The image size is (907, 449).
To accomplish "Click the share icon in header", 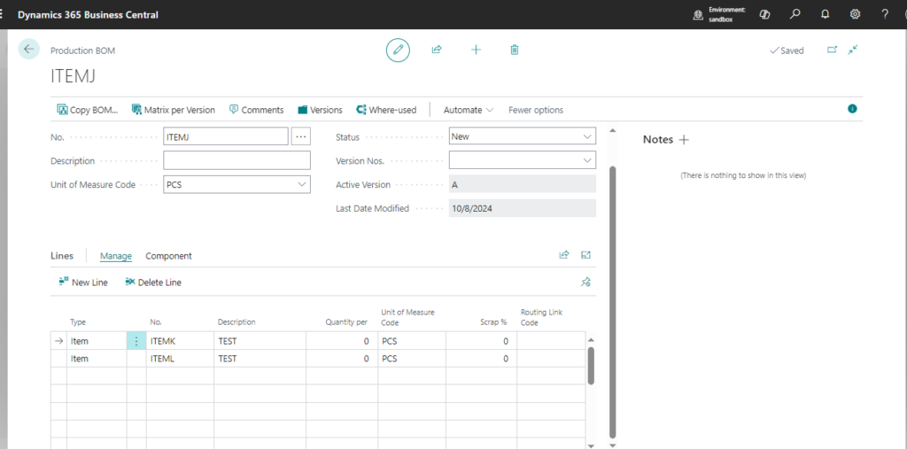I will click(437, 50).
